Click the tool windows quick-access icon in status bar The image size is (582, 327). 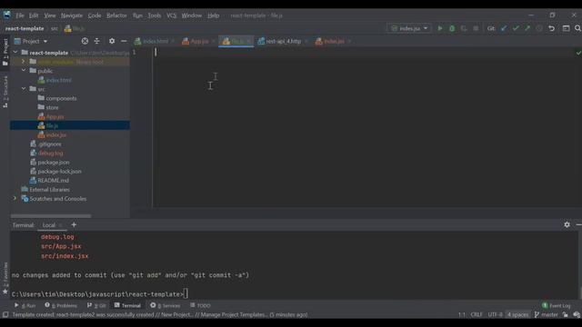[x=5, y=315]
